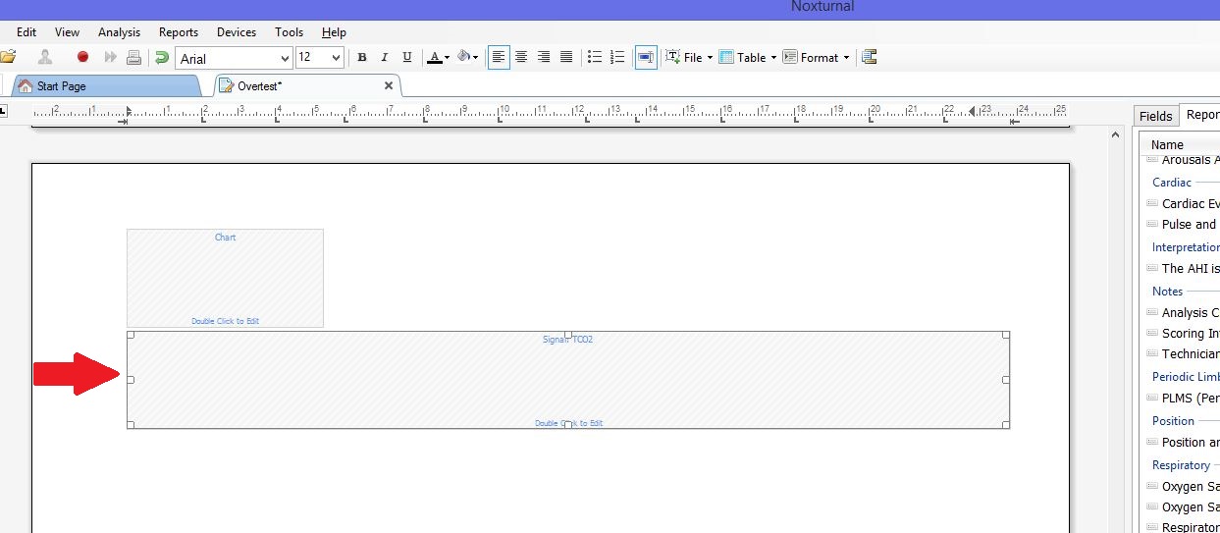1220x533 pixels.
Task: Insert bulleted list
Action: click(595, 57)
